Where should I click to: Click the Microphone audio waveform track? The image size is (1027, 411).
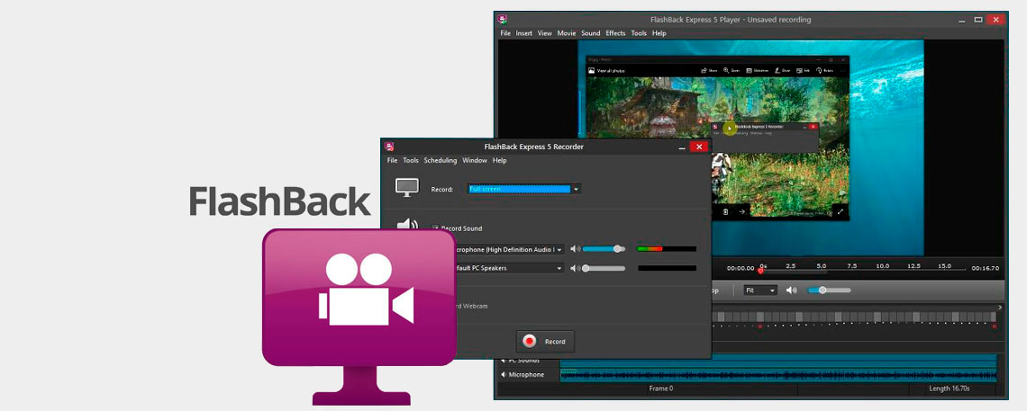pyautogui.click(x=778, y=375)
